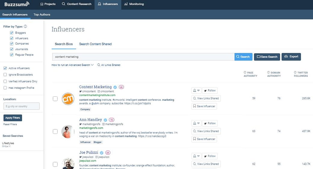Enable Verified Influencers Only checkbox
Image resolution: width=313 pixels, height=169 pixels.
pyautogui.click(x=5, y=81)
